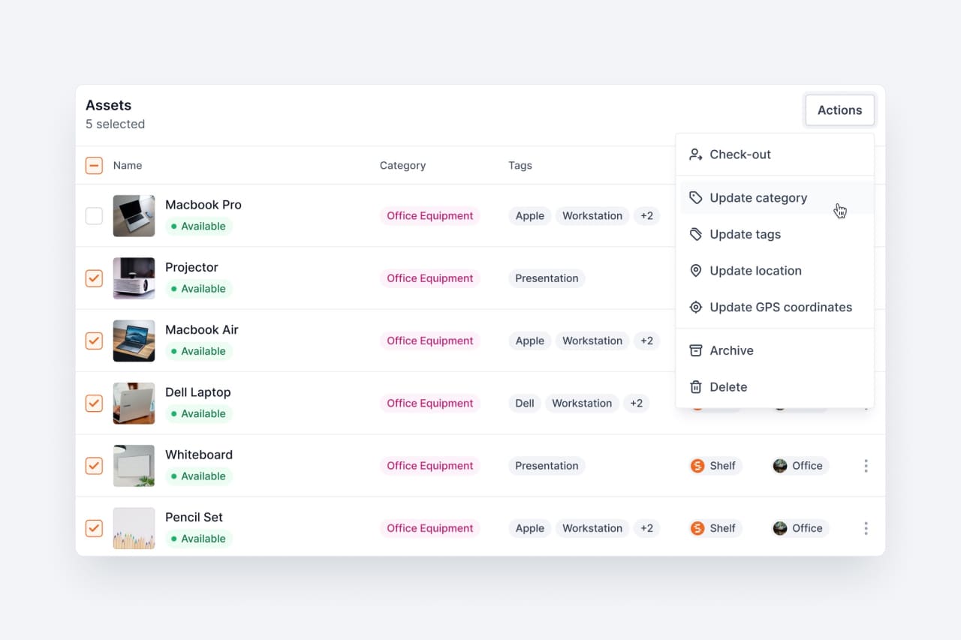Open the three-dot menu on the Whiteboard row
Screen dimensions: 961x640
(866, 465)
